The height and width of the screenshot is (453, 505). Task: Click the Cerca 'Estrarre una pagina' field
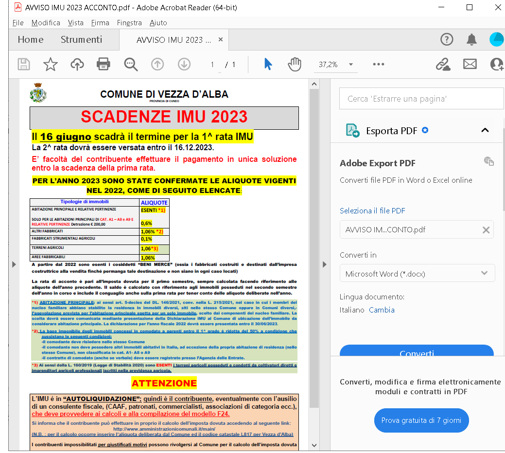point(417,99)
